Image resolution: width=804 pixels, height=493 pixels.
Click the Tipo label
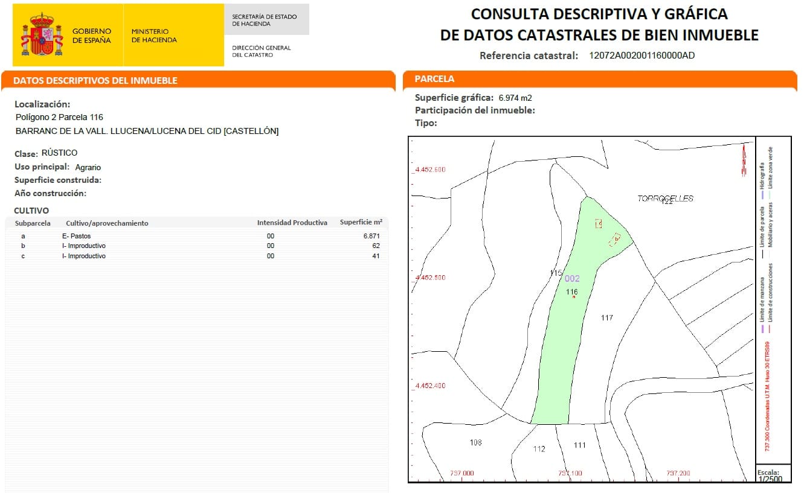tap(426, 123)
